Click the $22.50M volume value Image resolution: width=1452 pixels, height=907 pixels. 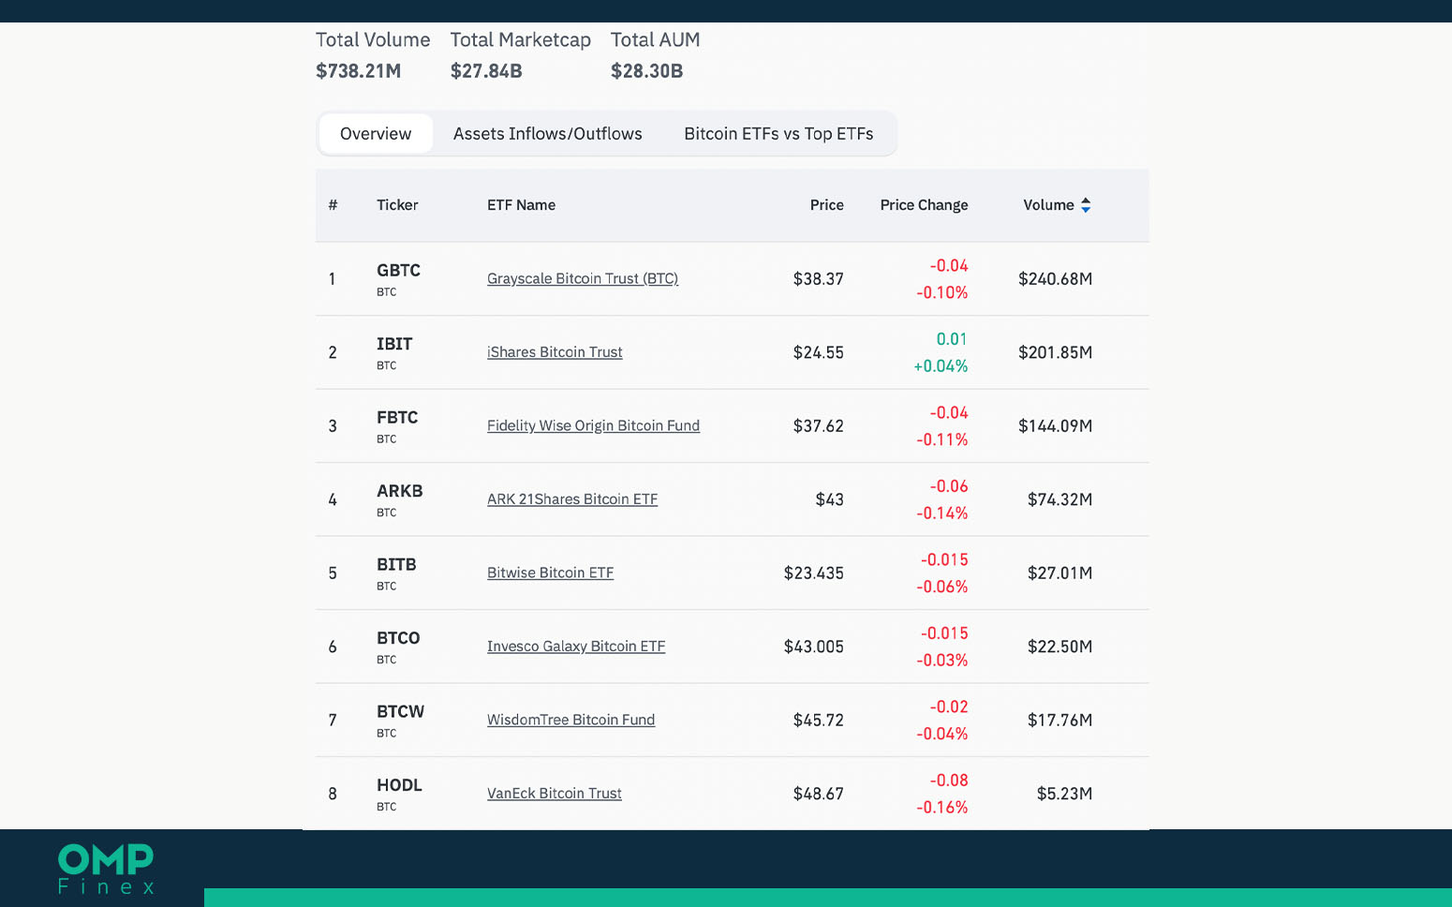tap(1060, 647)
